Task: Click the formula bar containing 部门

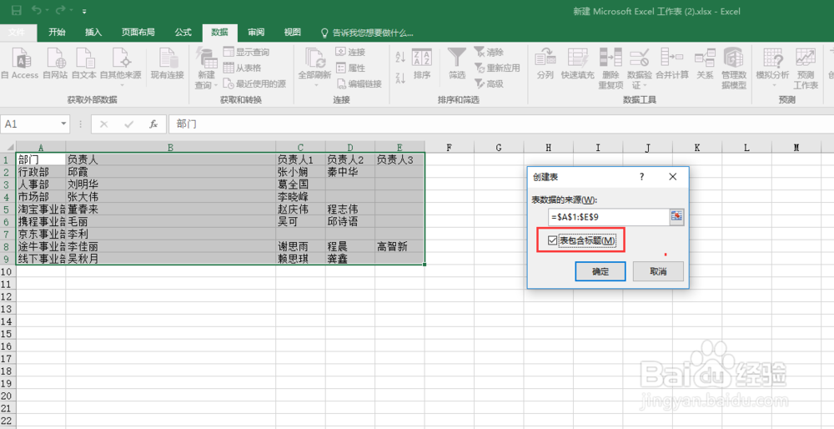Action: (x=500, y=124)
